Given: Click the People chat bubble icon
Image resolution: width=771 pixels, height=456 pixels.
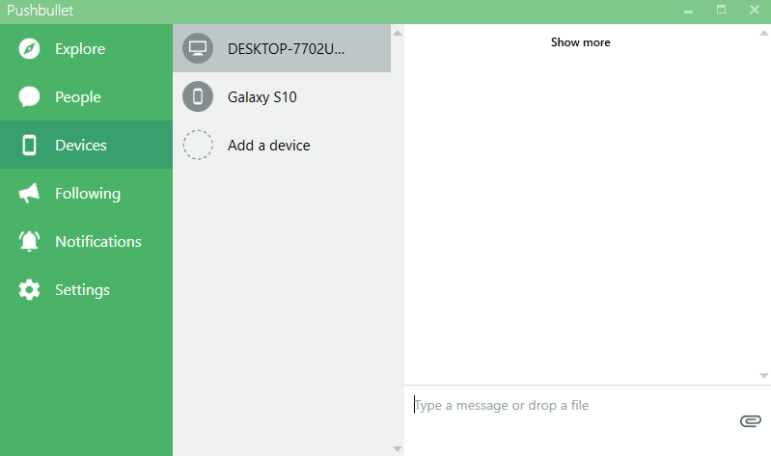Looking at the screenshot, I should coord(29,96).
